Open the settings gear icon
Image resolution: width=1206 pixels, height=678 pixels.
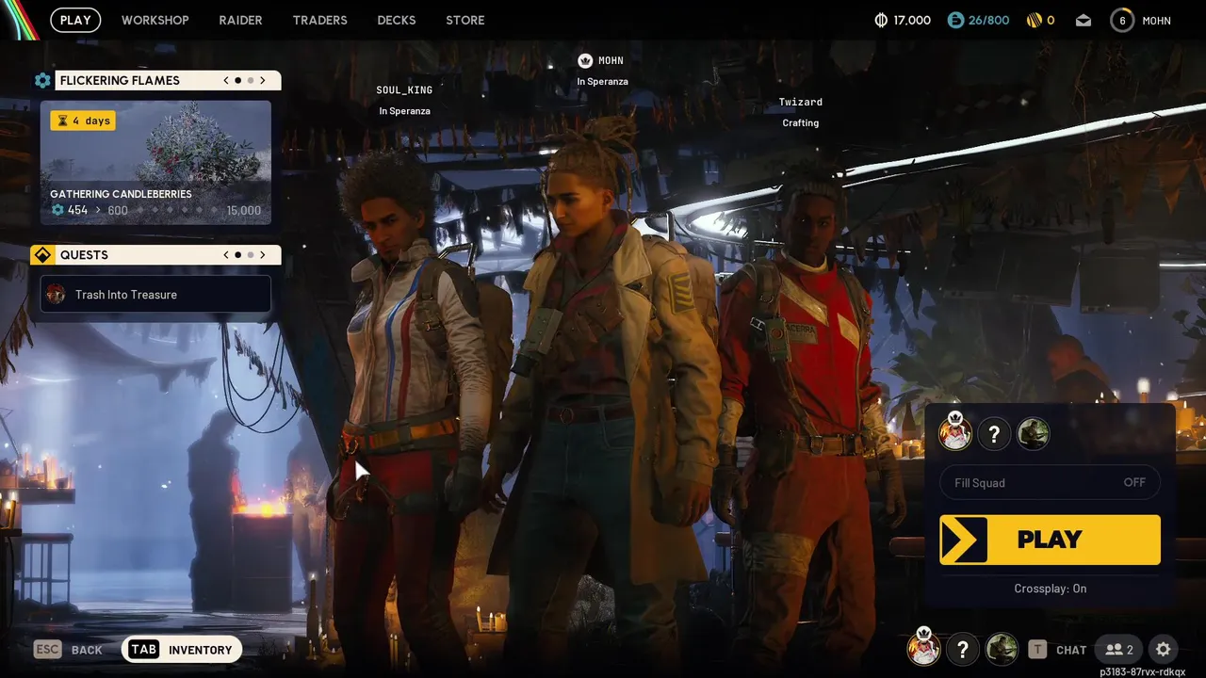1164,649
